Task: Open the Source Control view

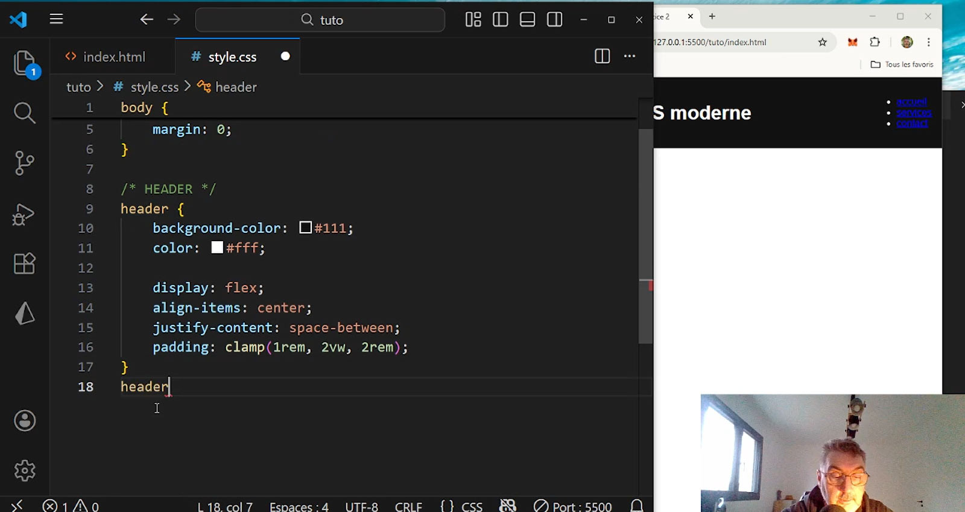Action: pos(24,163)
